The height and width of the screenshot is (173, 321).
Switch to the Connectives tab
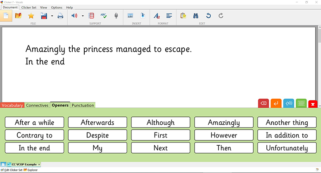click(37, 105)
